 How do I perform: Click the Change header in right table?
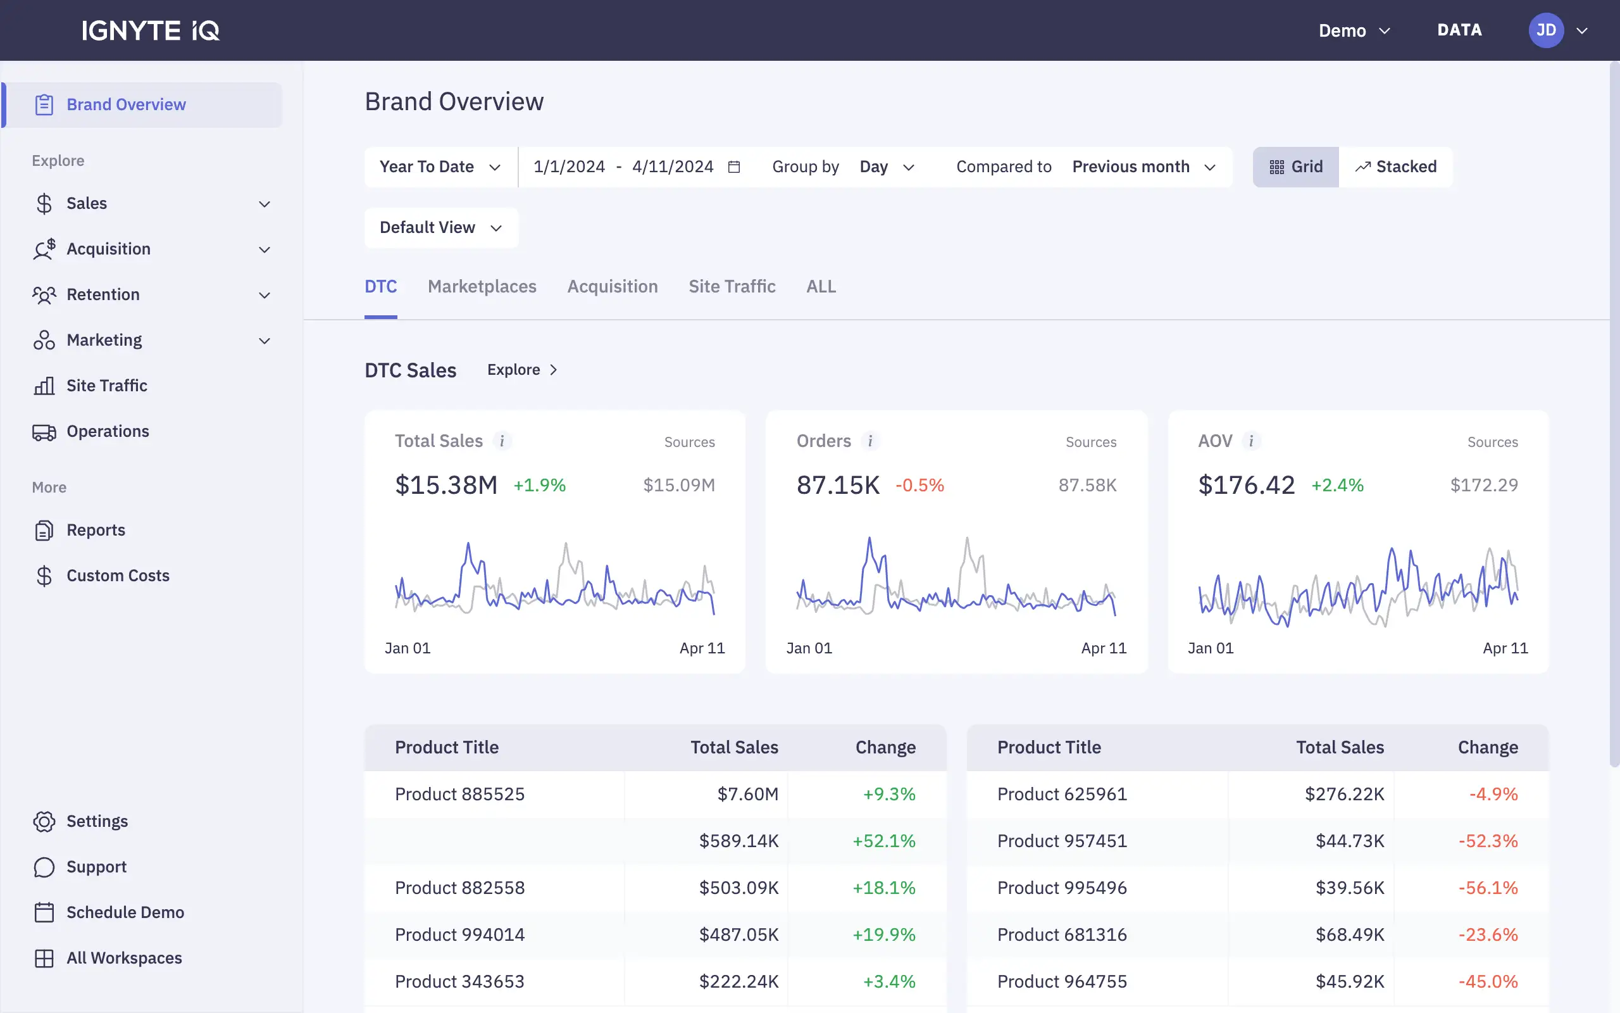click(1488, 748)
